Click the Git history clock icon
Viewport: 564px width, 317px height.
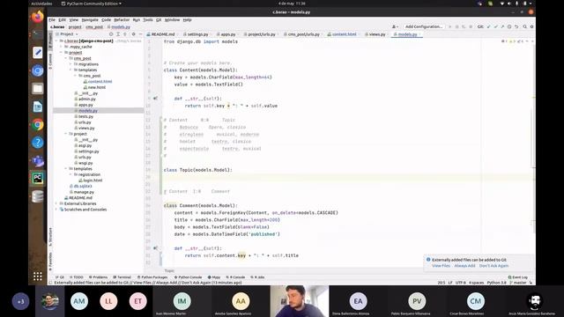coord(509,26)
